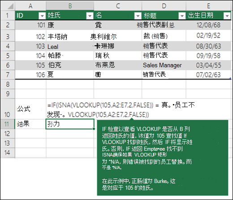Select the result cell showing 孙力
The image size is (233, 200).
tap(70, 124)
